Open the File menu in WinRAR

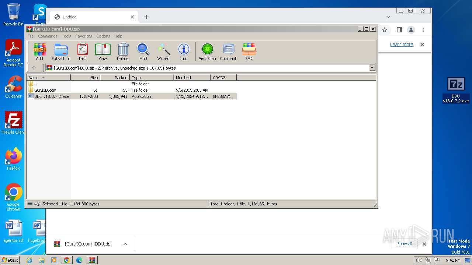click(x=31, y=36)
